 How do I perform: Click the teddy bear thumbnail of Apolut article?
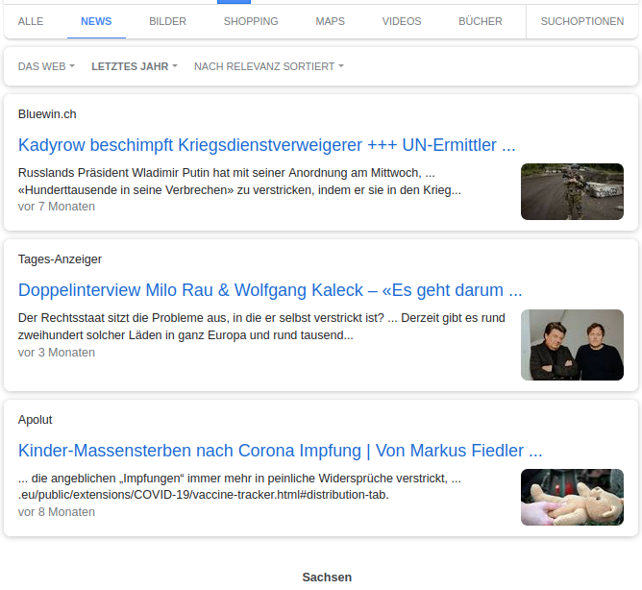572,497
